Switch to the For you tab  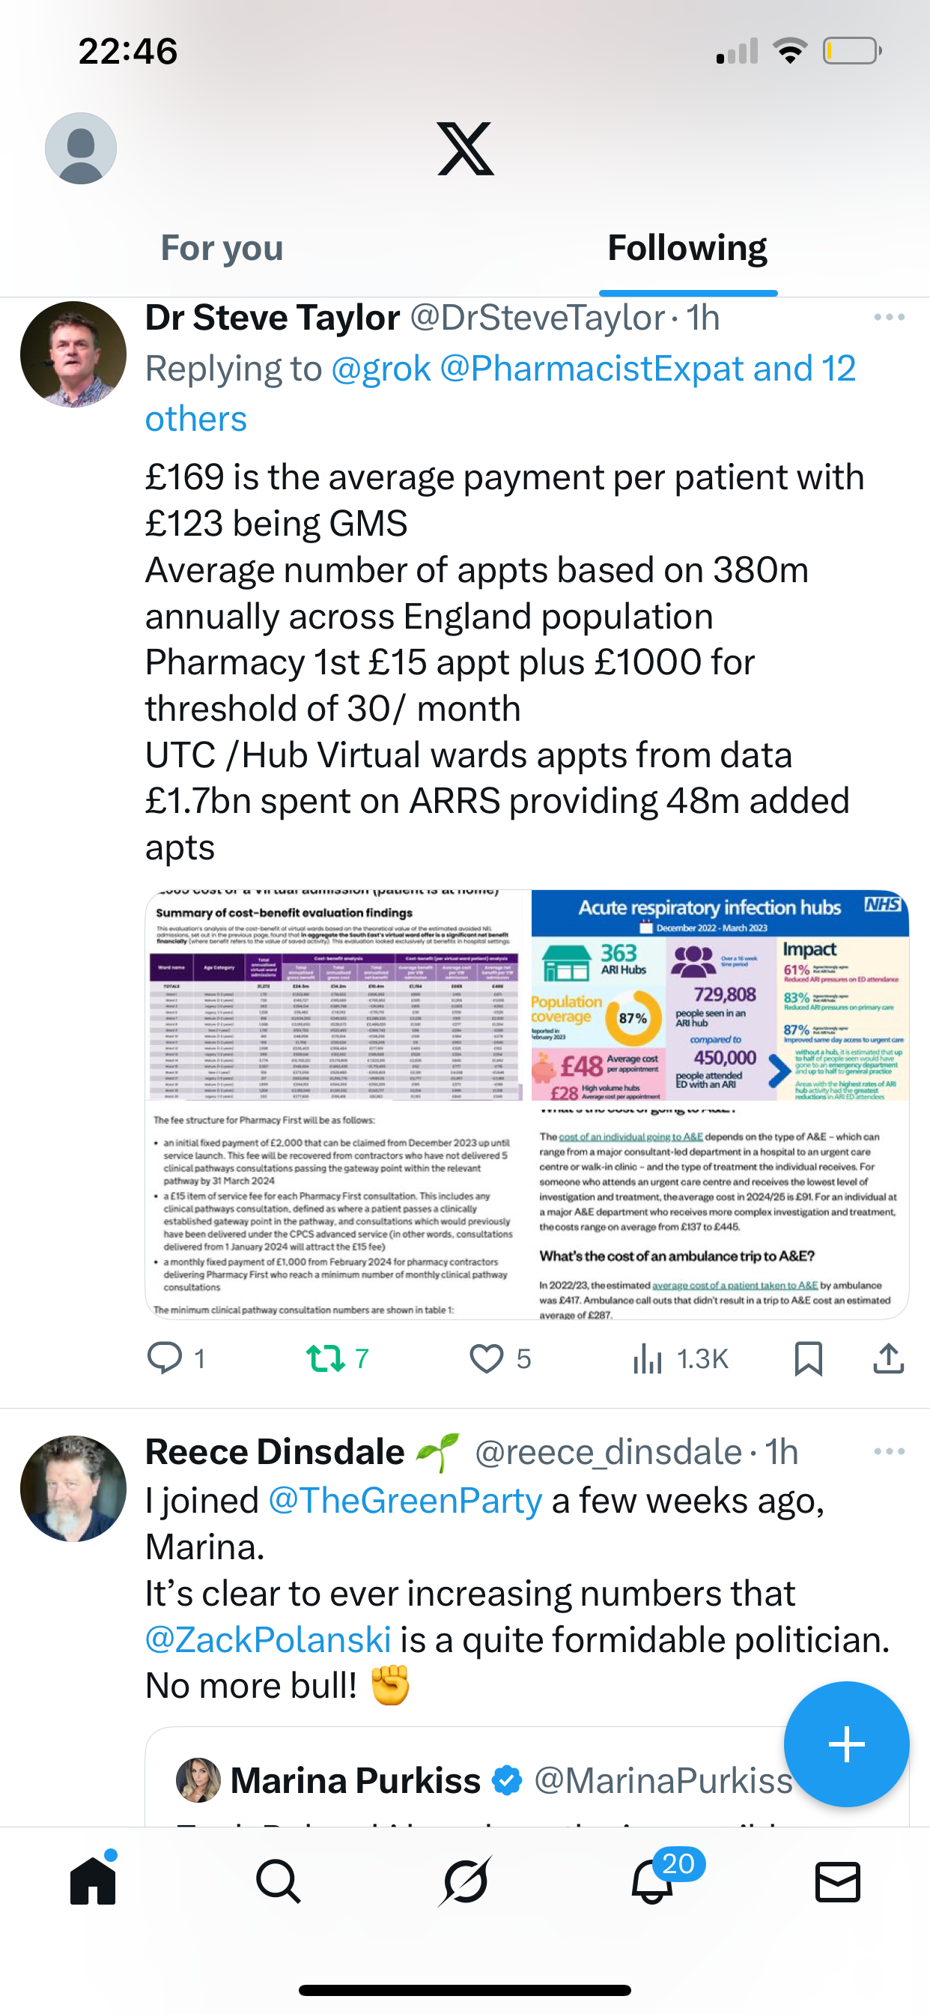(221, 248)
